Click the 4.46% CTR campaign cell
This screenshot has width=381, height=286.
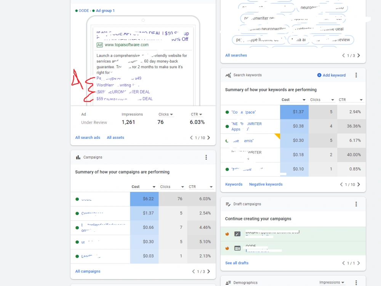point(202,228)
